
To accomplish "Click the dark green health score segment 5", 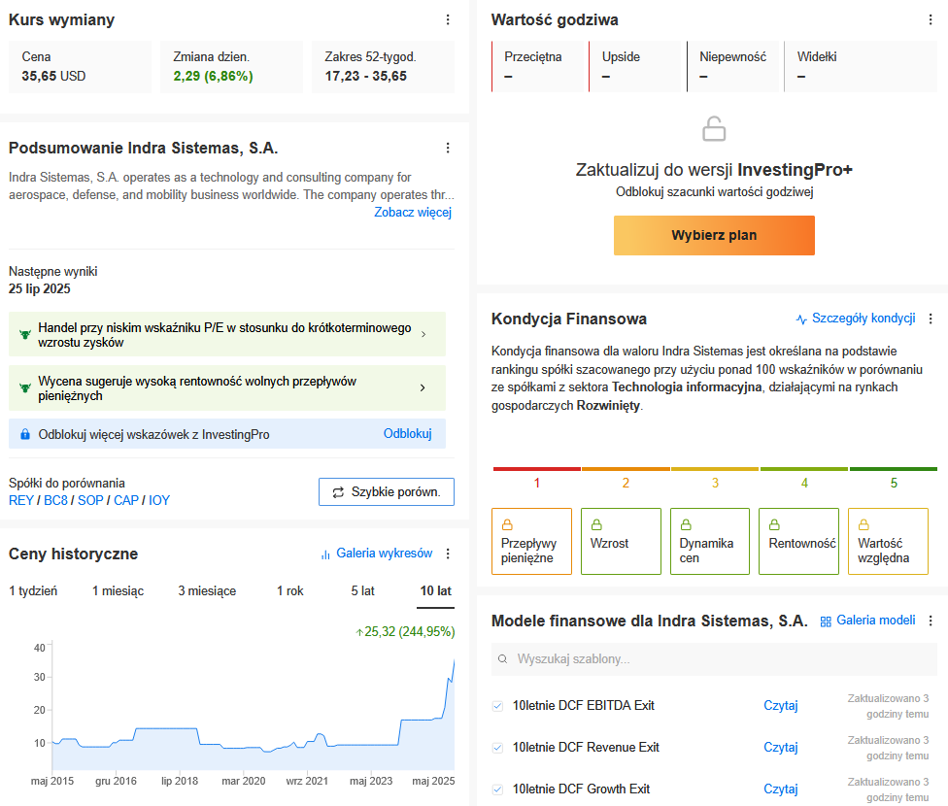I will tap(894, 469).
